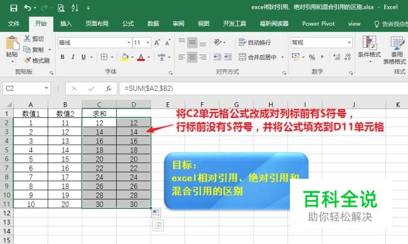Apply percent style
The height and width of the screenshot is (244, 408).
312,57
